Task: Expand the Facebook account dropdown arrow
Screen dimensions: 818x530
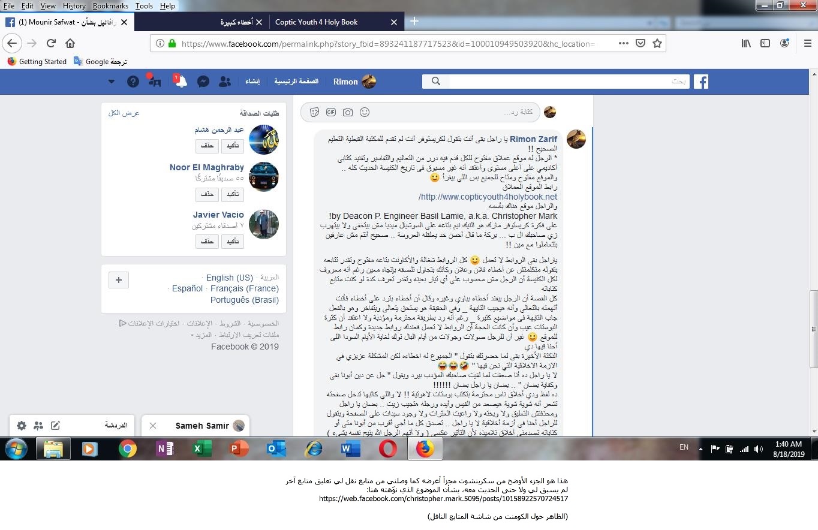Action: (x=112, y=82)
